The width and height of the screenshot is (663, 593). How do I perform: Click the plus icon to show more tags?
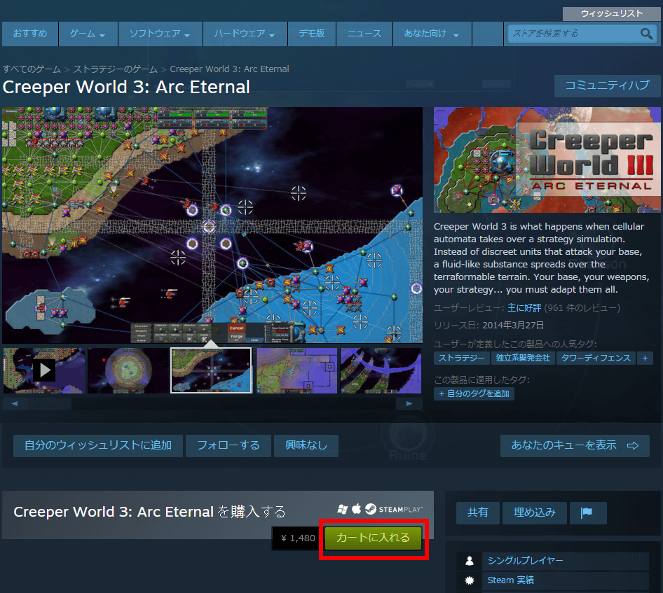[645, 358]
